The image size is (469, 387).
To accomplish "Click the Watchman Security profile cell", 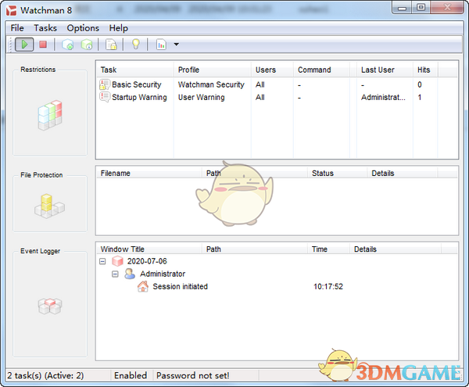I will 211,84.
